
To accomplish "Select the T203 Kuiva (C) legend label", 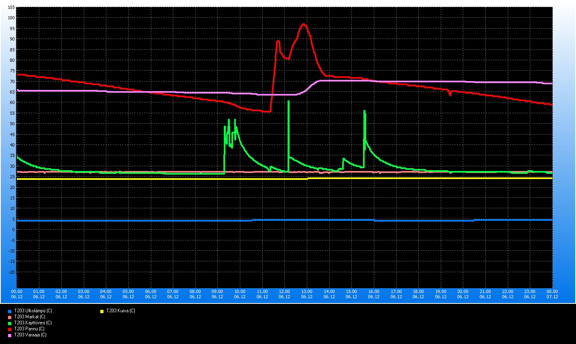I will click(x=121, y=311).
